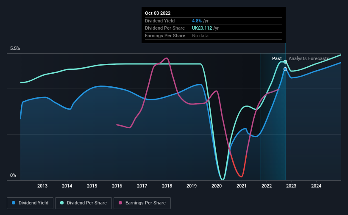Screen dimensions: 348x215
Task: Click the 5.5% y-axis label
Action: click(15, 49)
